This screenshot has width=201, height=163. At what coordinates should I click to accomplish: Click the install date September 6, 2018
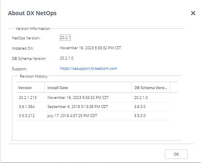[78, 107]
